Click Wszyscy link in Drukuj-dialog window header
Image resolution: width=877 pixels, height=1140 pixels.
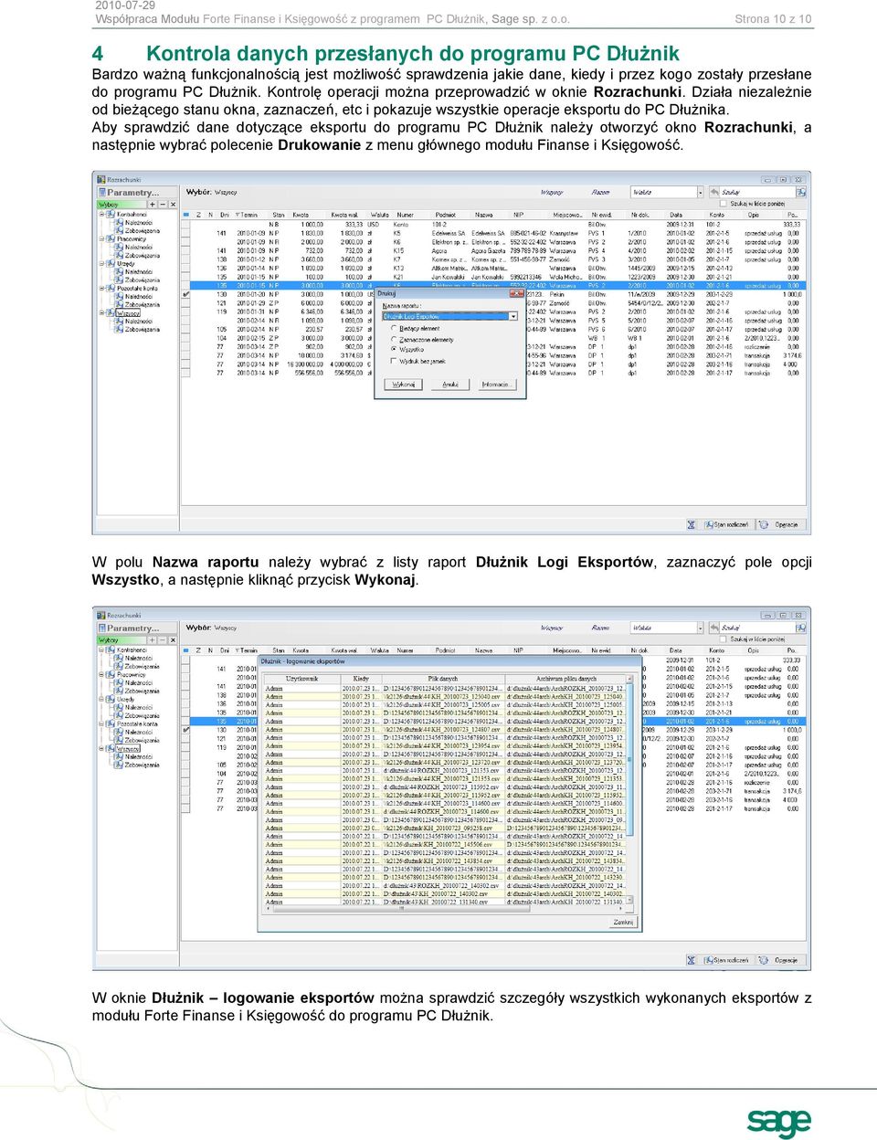pyautogui.click(x=552, y=192)
